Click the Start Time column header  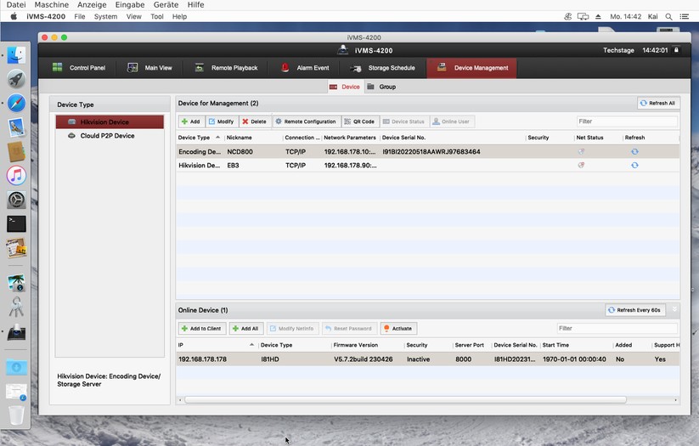point(576,345)
